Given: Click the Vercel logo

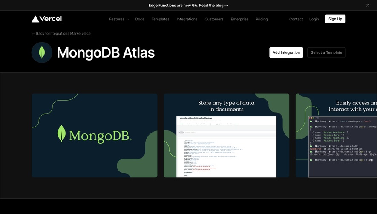Looking at the screenshot, I should click(x=46, y=19).
